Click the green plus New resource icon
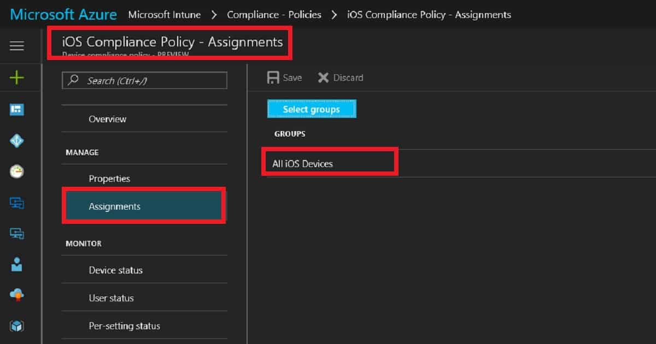The image size is (656, 344). coord(17,78)
